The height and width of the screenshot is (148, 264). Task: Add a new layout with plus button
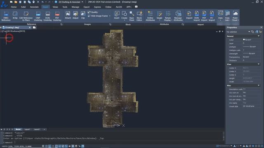point(44,129)
